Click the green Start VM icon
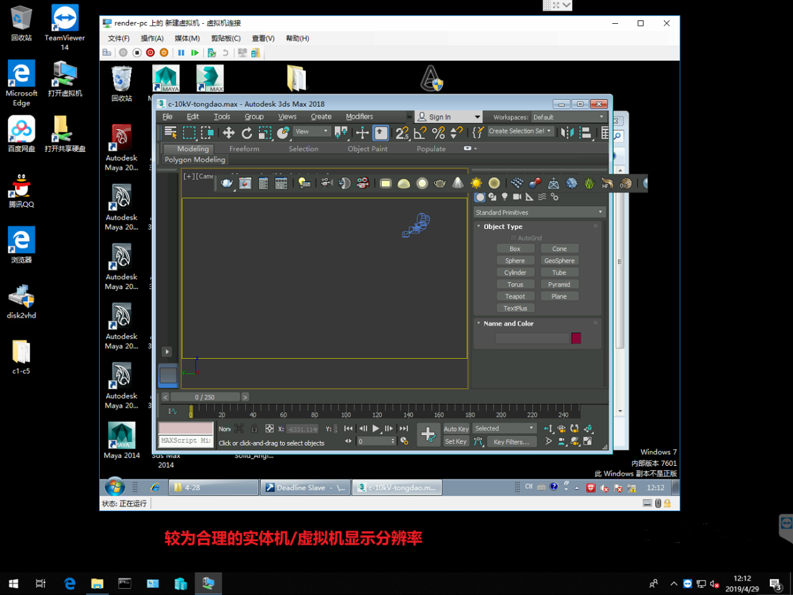Screen dimensions: 793x595 point(195,53)
